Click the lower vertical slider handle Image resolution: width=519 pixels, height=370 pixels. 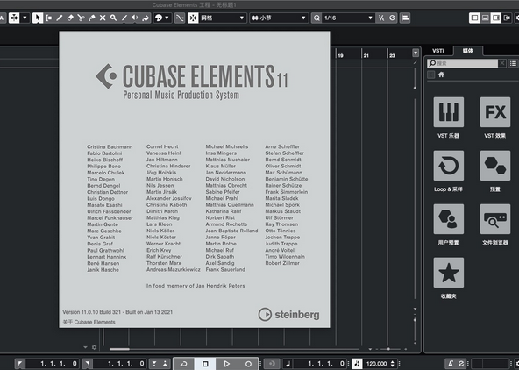click(x=415, y=320)
